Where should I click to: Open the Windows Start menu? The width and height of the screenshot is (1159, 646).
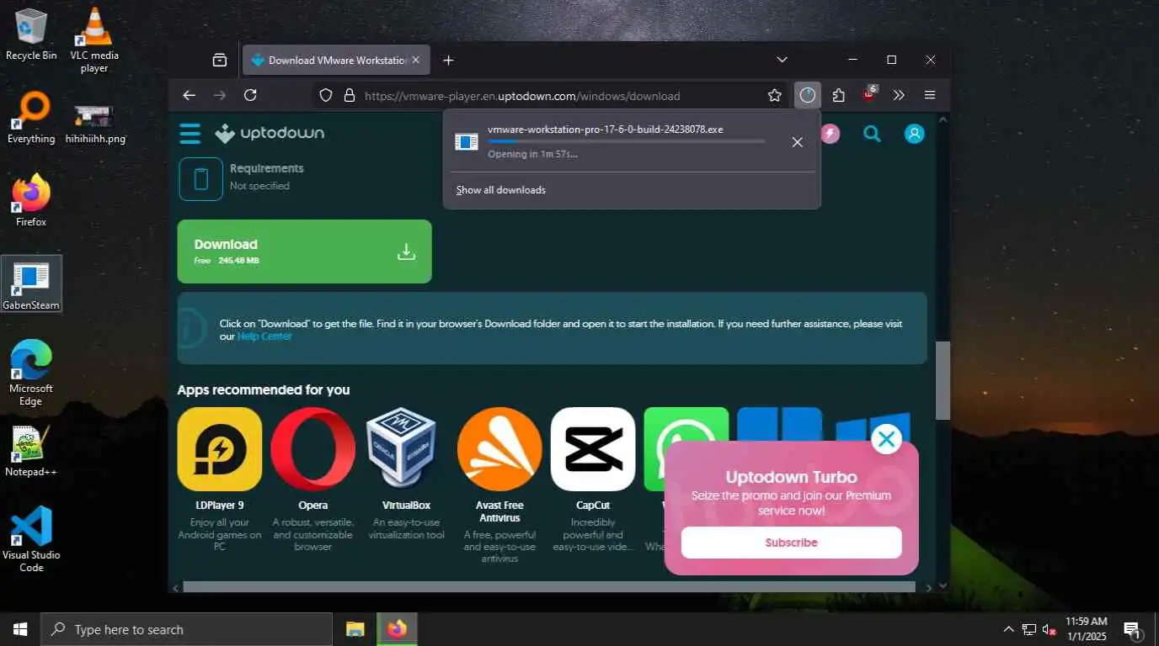point(20,629)
